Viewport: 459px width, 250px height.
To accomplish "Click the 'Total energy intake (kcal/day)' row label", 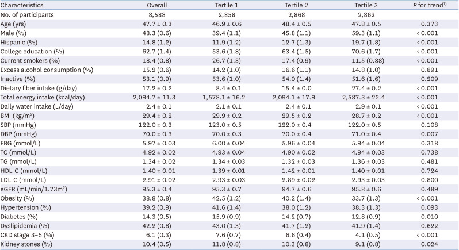I will click(x=47, y=97).
